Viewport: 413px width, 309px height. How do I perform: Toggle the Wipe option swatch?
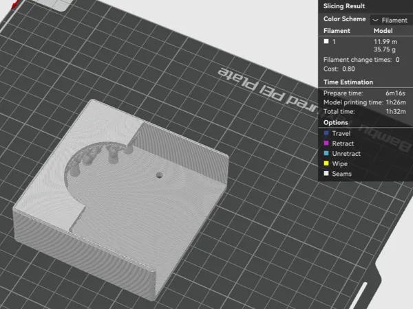326,163
